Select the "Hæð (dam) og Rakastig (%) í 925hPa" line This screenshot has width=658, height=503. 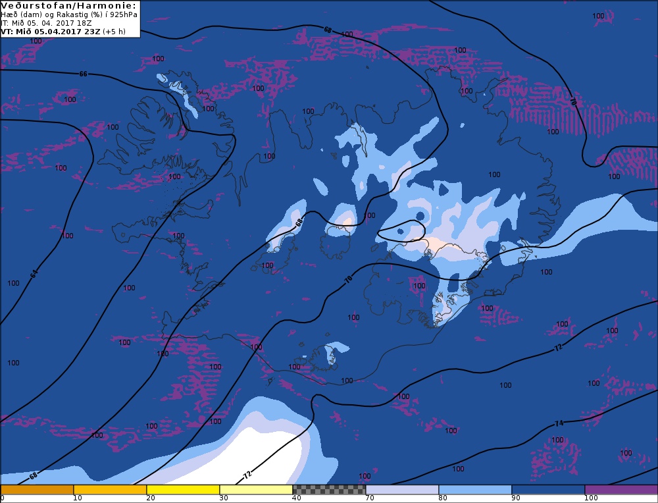coord(69,15)
